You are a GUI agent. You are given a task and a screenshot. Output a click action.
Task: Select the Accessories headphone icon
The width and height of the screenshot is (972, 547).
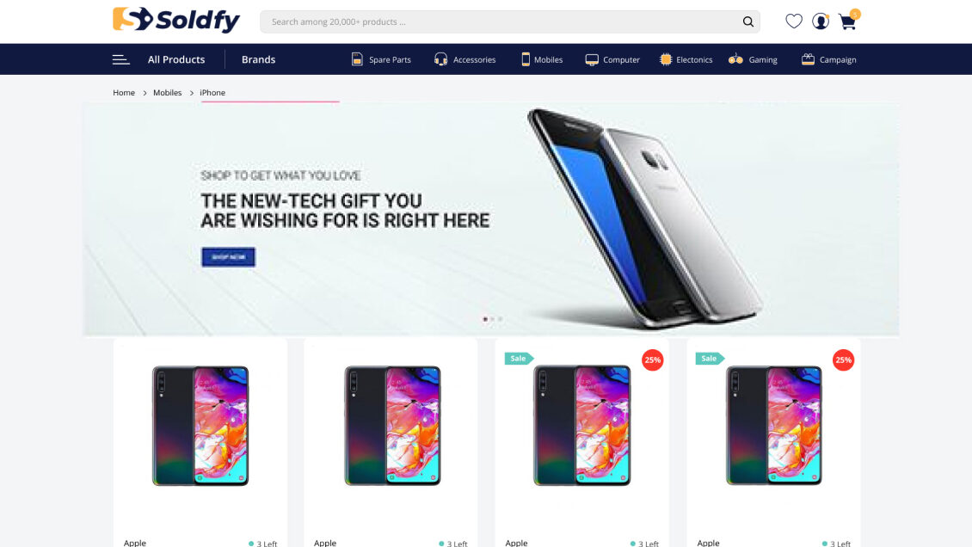point(440,59)
